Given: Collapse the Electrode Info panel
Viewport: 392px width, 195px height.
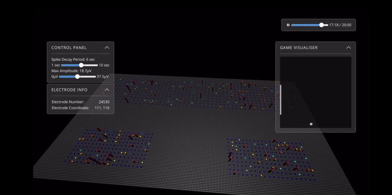Looking at the screenshot, I should [107, 89].
